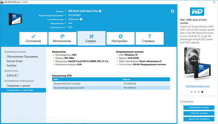
Task: Click the processor Intel Core i5-4690K text
Action: (x=89, y=61)
